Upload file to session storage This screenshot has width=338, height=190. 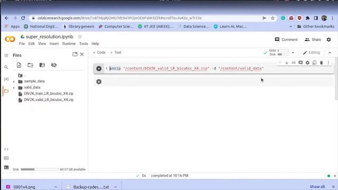click(19, 65)
